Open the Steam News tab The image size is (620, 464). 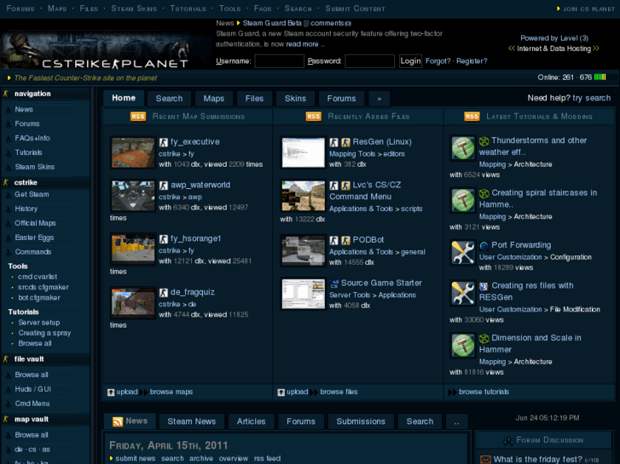click(x=191, y=421)
